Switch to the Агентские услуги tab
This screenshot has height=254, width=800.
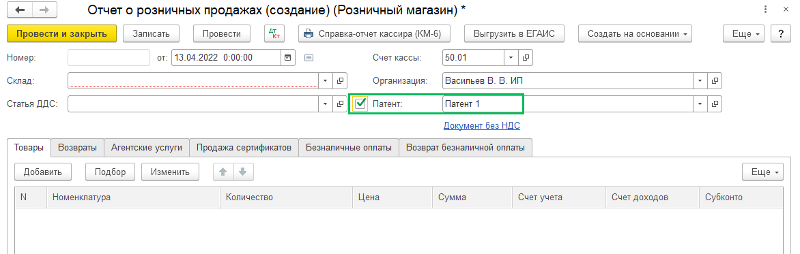(x=147, y=148)
